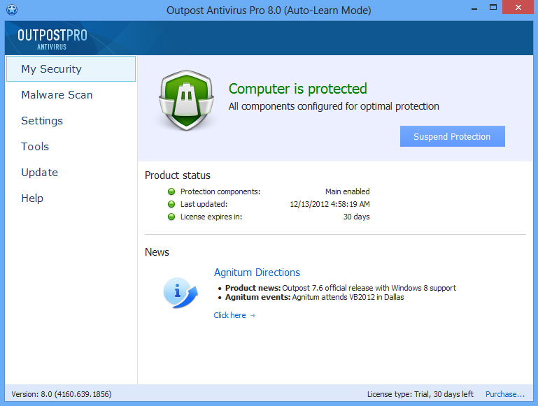Click the 'Main enabled' value
538x406 pixels.
(x=347, y=191)
